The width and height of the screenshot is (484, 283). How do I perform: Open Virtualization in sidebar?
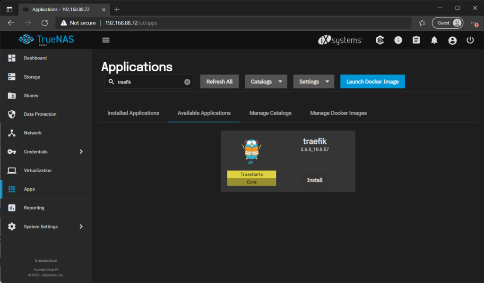point(46,170)
